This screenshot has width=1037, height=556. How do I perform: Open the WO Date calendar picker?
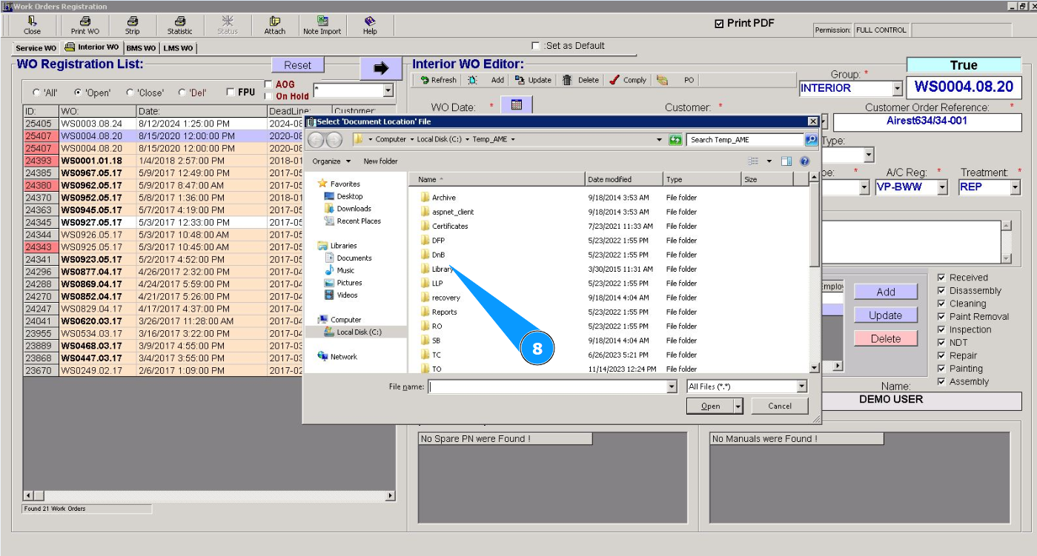pyautogui.click(x=517, y=106)
